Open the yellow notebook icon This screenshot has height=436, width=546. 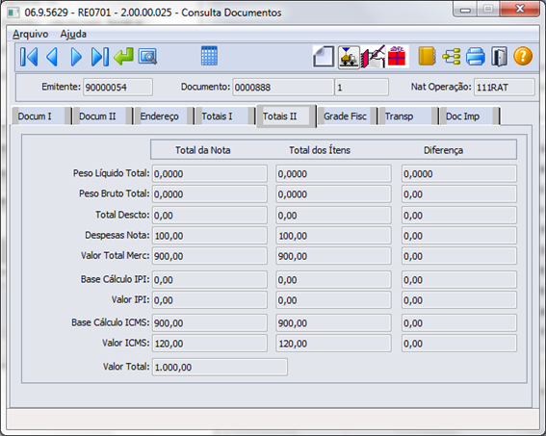point(427,57)
